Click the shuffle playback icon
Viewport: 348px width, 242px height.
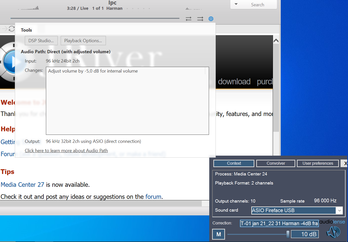[200, 19]
